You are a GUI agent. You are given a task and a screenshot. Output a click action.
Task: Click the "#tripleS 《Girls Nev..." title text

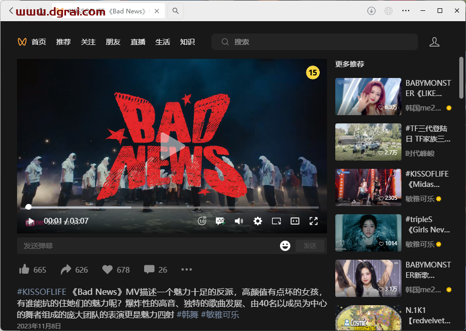click(428, 225)
